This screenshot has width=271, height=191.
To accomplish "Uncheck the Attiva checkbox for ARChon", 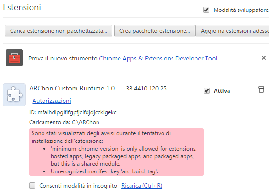I will (x=206, y=91).
